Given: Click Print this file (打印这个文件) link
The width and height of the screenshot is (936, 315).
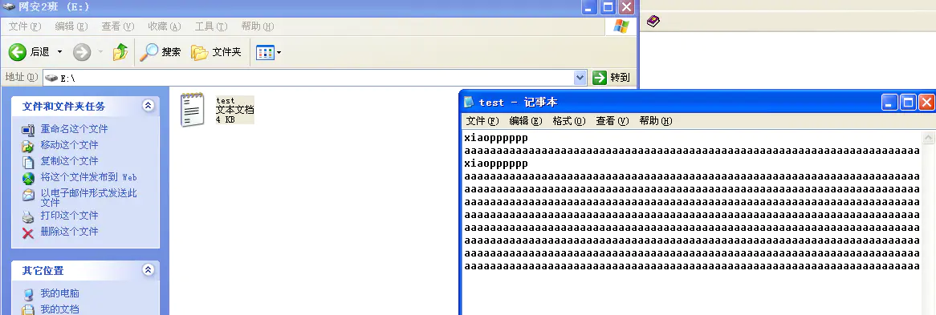Looking at the screenshot, I should point(69,216).
